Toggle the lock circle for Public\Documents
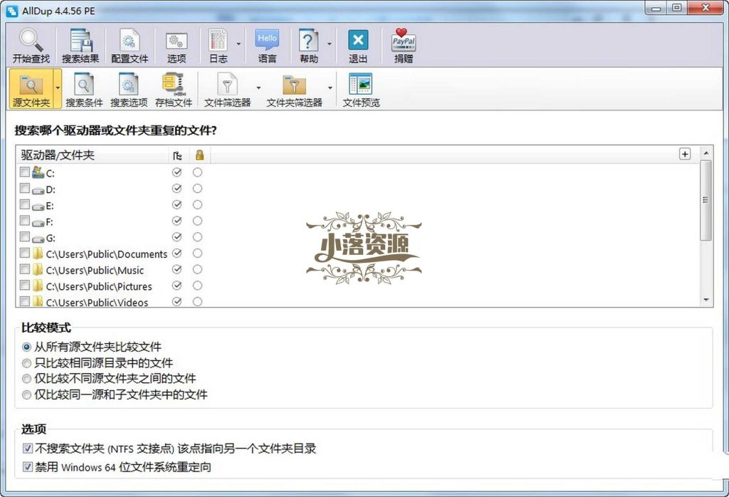 pyautogui.click(x=198, y=253)
